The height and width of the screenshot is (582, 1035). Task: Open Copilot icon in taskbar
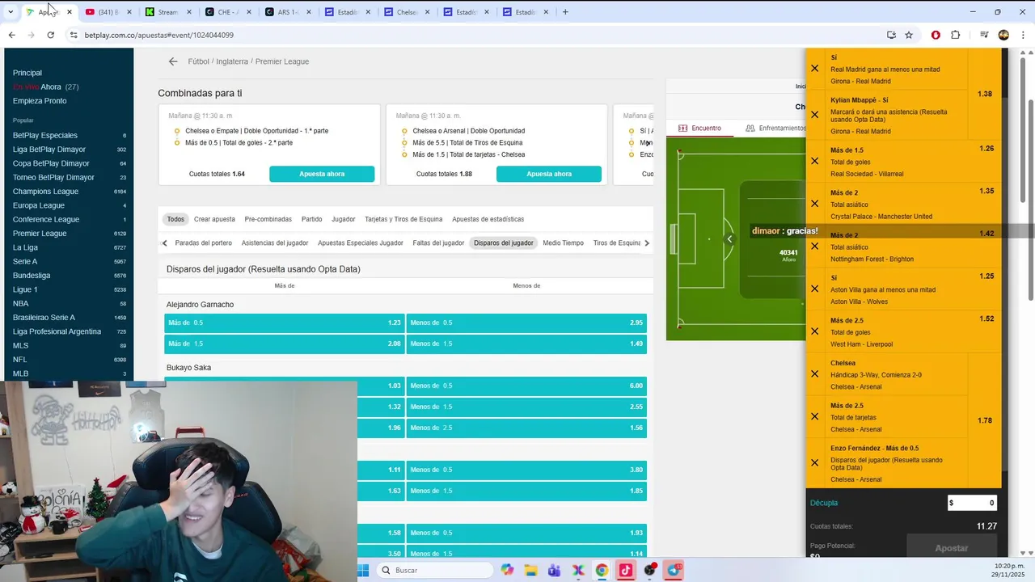(507, 570)
